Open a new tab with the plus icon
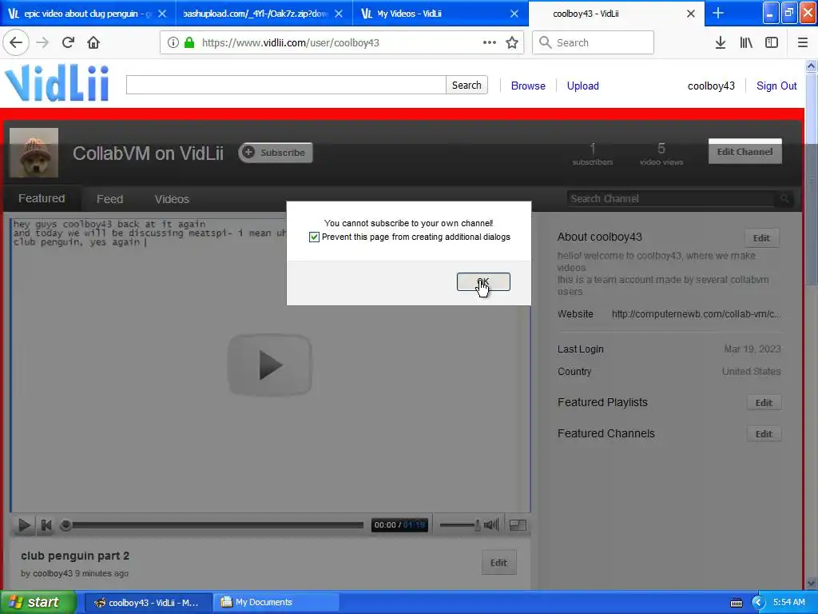818x614 pixels. pyautogui.click(x=718, y=14)
